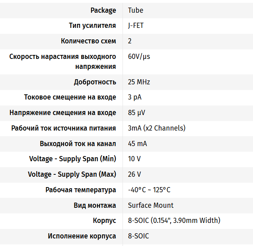Select the 25 MHz value
Viewport: 253px width, 246px height.
139,82
